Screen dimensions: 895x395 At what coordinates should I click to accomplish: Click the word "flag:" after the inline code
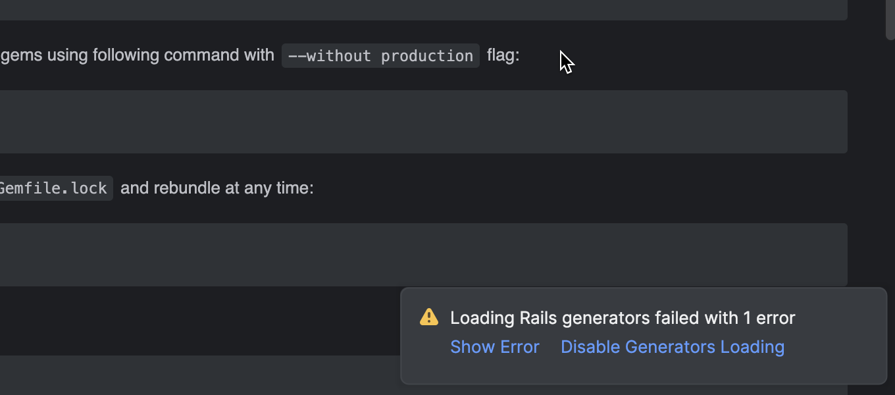[x=503, y=55]
